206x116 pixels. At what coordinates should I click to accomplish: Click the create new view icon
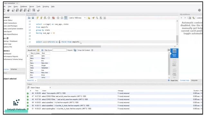21,10
